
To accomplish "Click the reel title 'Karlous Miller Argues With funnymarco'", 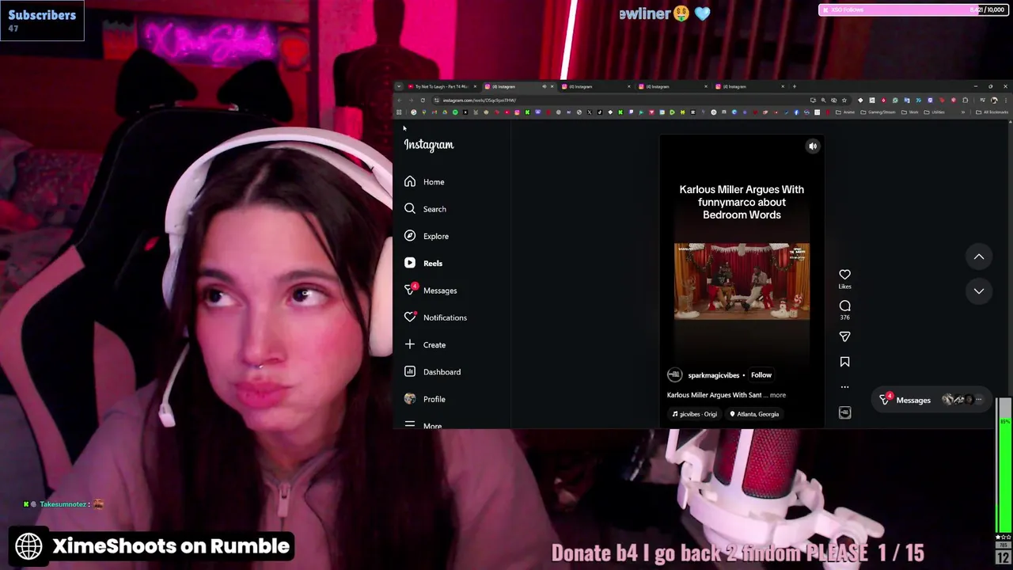I will (742, 202).
